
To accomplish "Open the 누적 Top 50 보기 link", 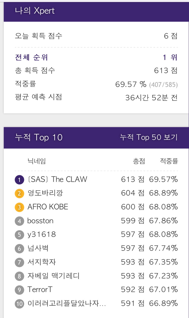I will pos(149,137).
